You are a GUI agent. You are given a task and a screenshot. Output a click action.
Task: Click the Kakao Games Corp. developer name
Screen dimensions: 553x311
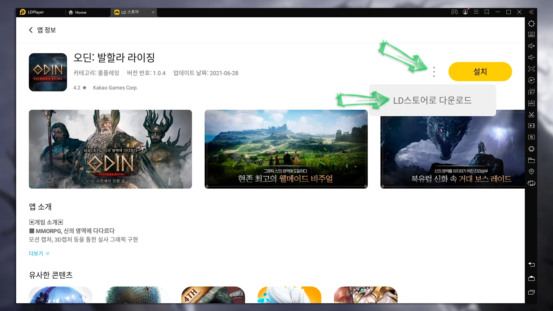coord(115,88)
